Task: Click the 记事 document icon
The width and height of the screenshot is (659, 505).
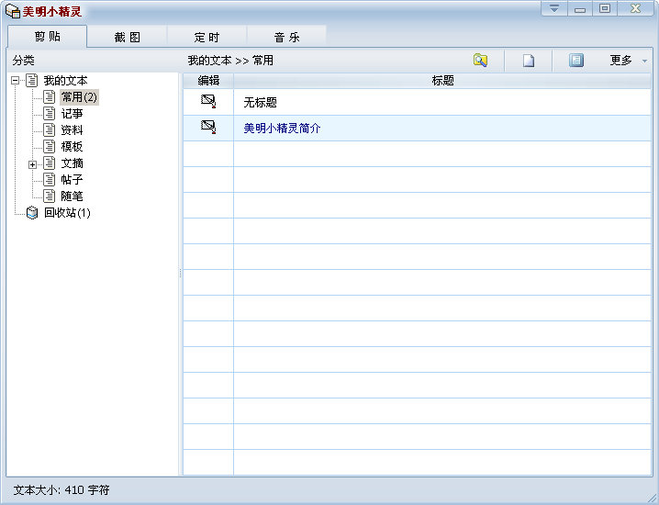Action: [x=50, y=114]
